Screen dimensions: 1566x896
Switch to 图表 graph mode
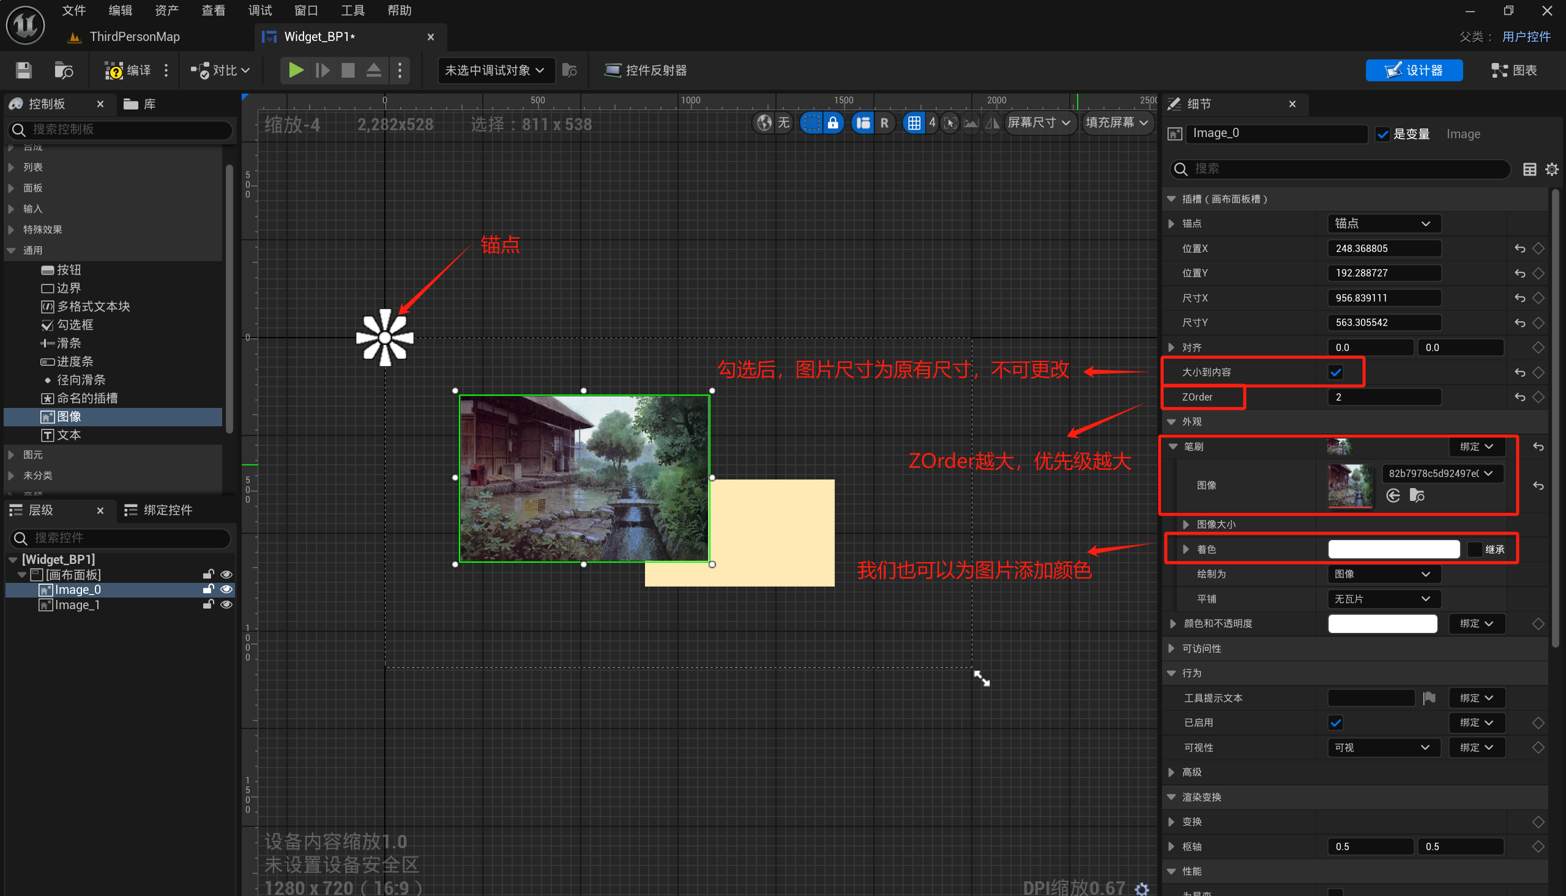(1515, 70)
